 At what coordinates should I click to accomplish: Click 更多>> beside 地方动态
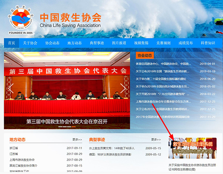click(x=77, y=139)
